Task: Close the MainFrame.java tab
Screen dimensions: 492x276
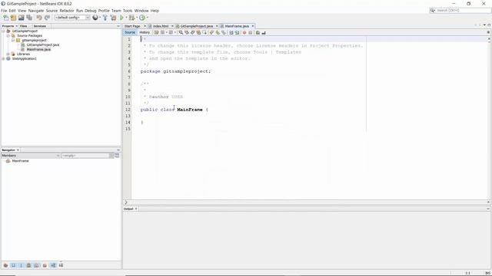Action: click(253, 26)
